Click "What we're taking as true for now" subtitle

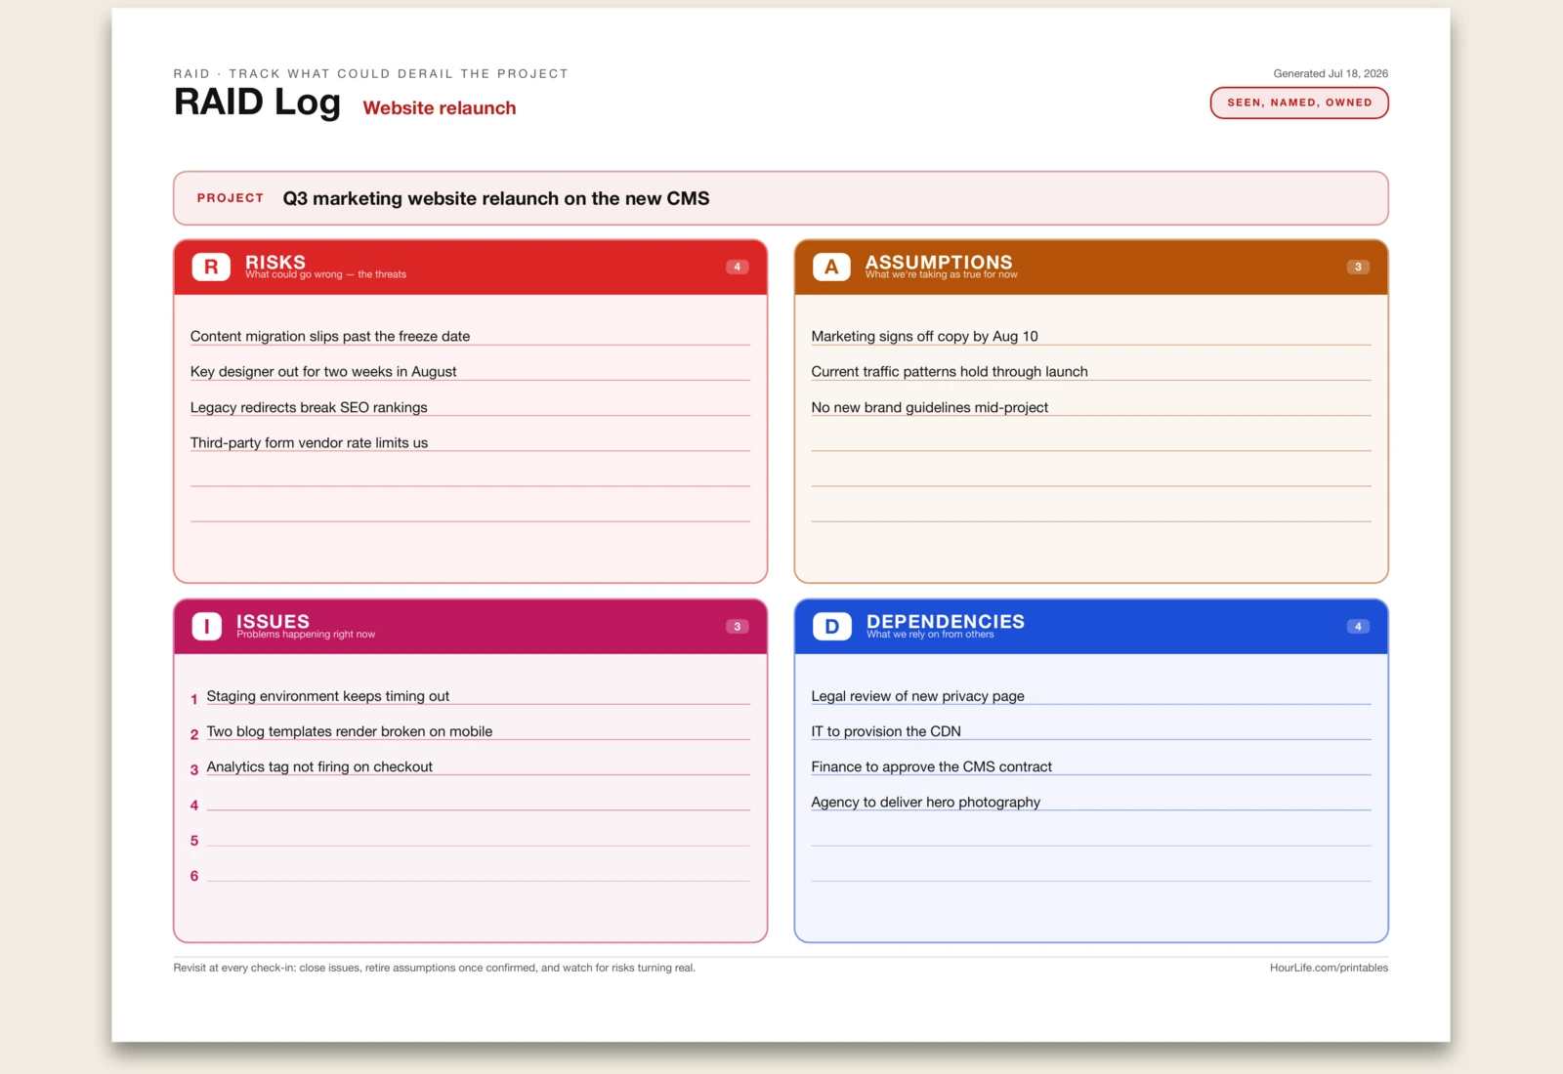click(941, 274)
